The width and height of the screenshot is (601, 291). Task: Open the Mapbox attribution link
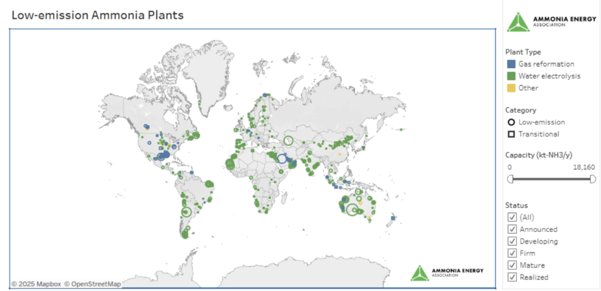pyautogui.click(x=36, y=284)
